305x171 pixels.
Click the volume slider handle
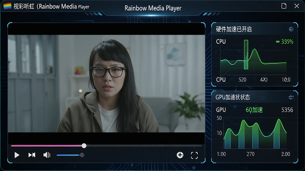[82, 155]
